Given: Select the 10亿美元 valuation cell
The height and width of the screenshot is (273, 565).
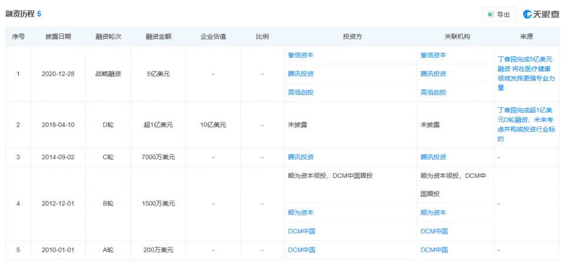Looking at the screenshot, I should tap(213, 125).
